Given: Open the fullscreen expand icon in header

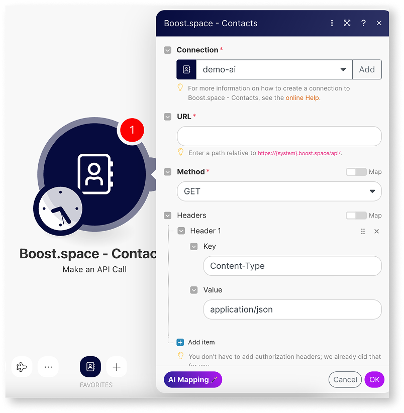Looking at the screenshot, I should click(347, 23).
